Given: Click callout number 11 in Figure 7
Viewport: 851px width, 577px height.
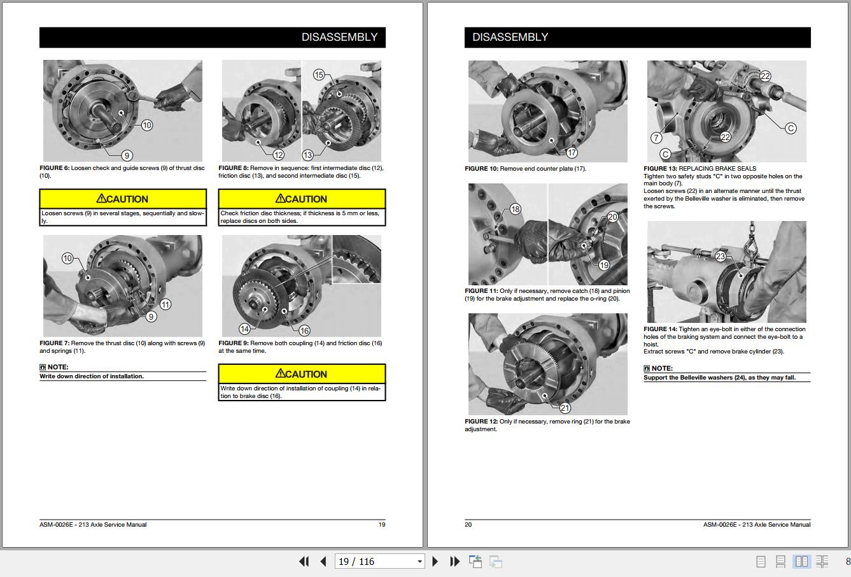Looking at the screenshot, I should tap(165, 304).
